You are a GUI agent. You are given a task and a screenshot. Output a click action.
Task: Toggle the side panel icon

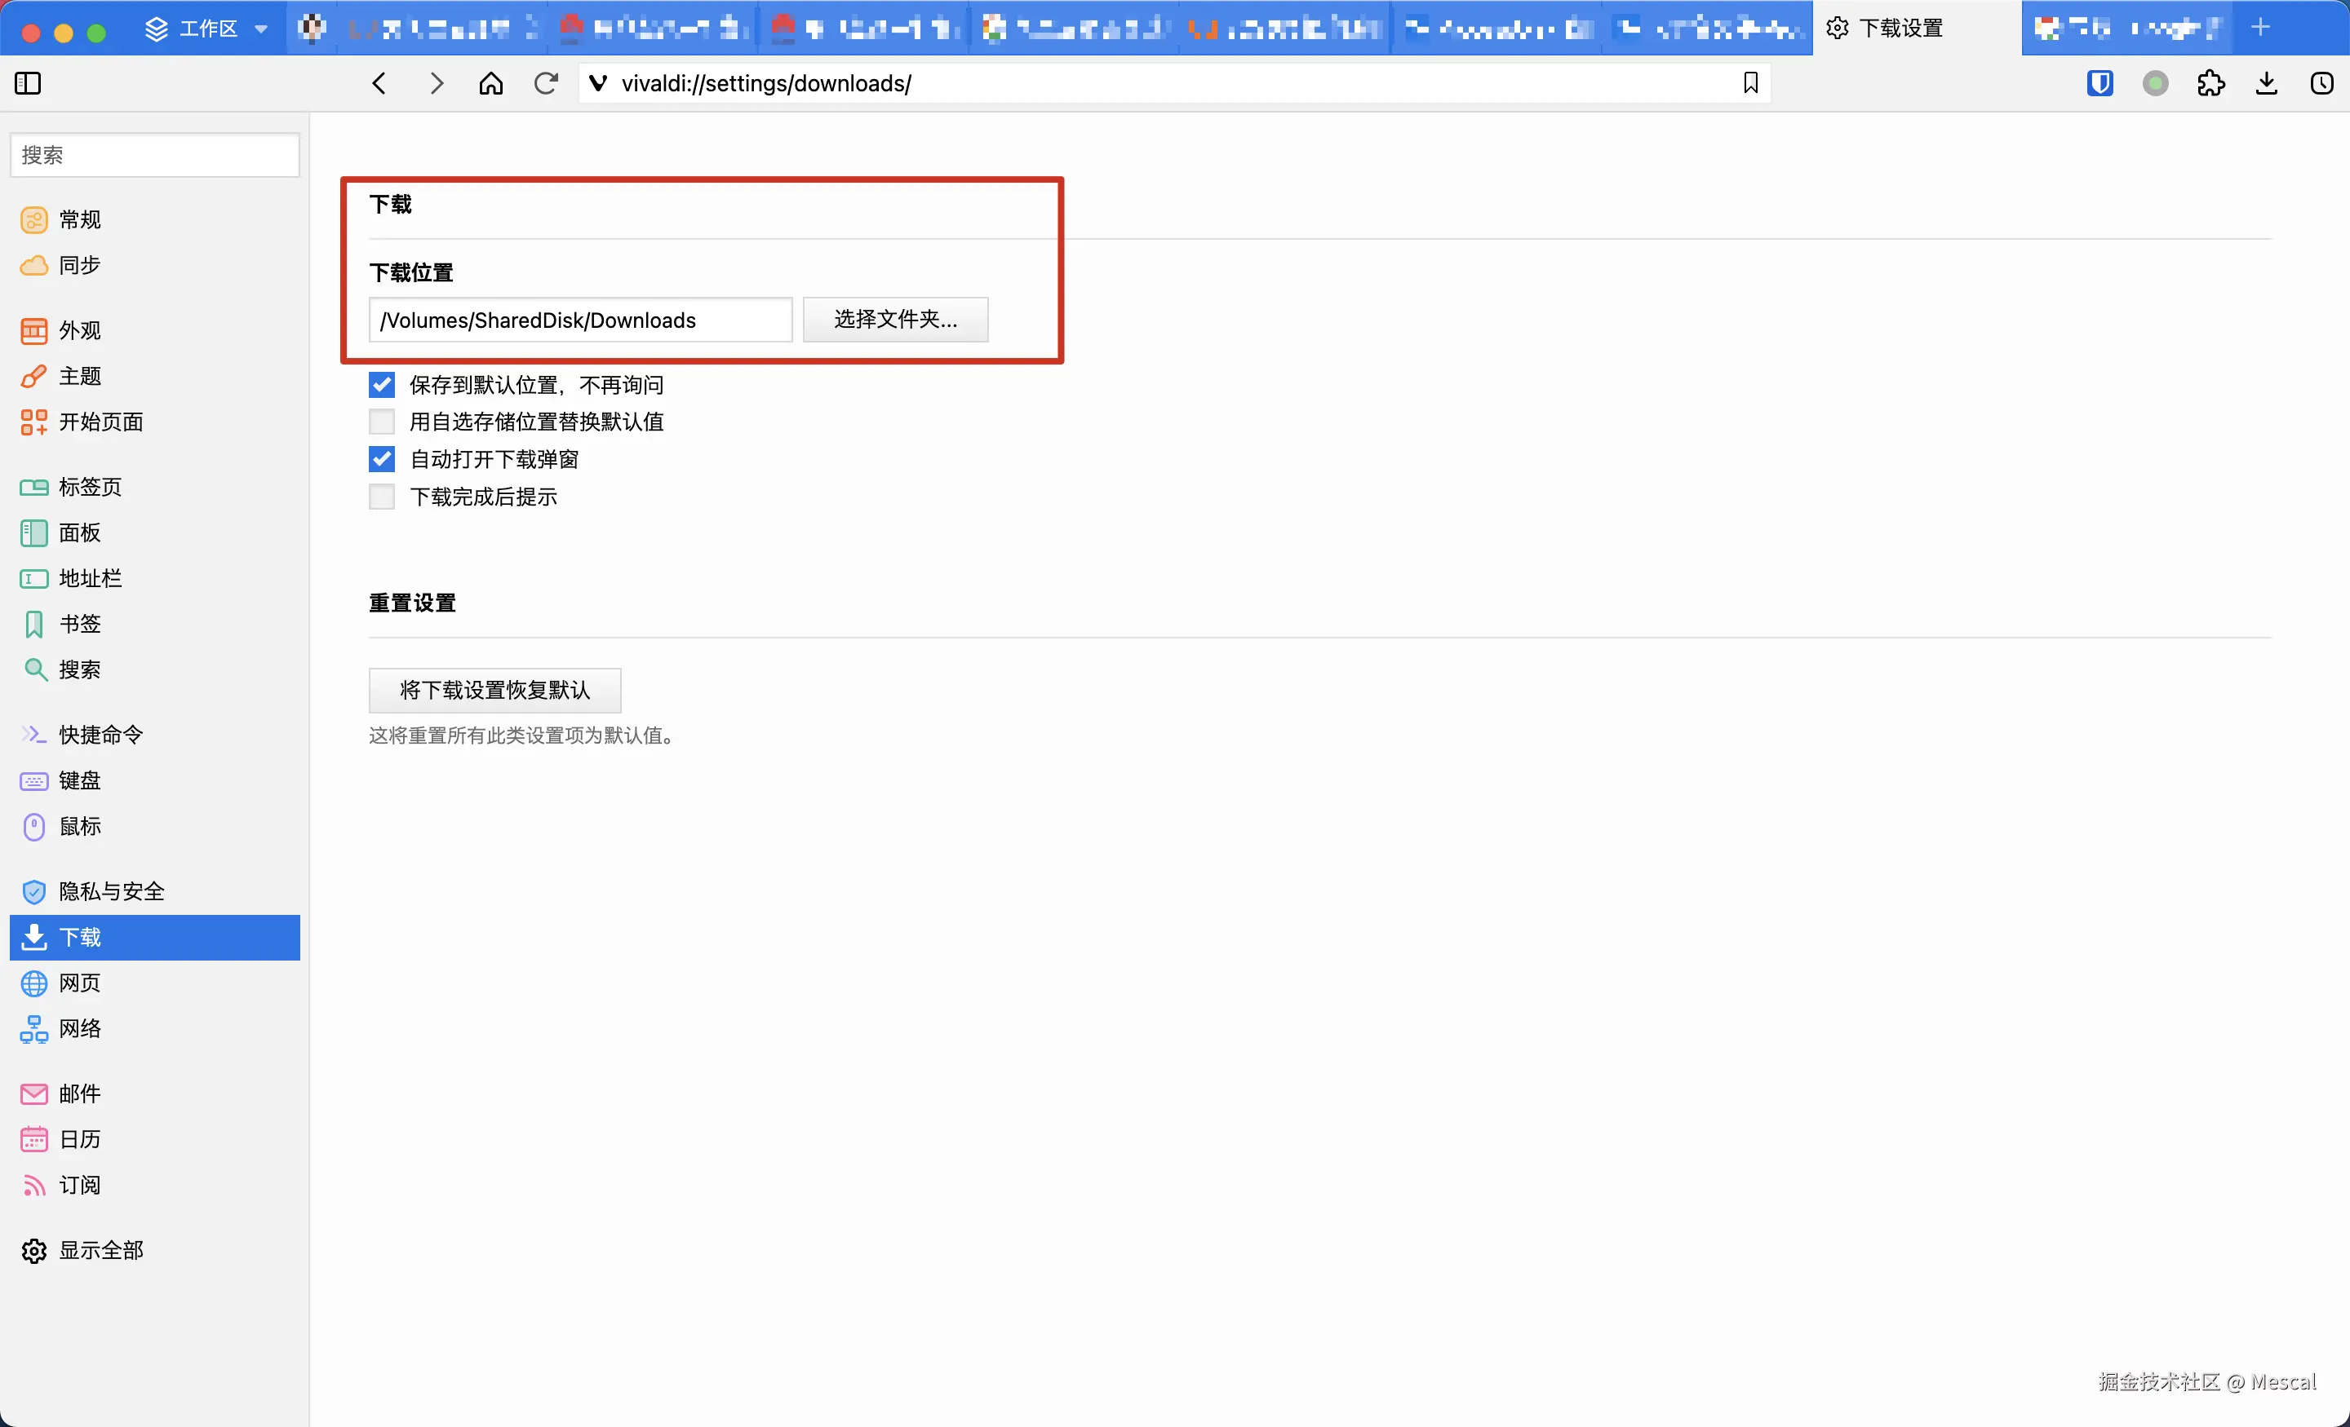29,84
